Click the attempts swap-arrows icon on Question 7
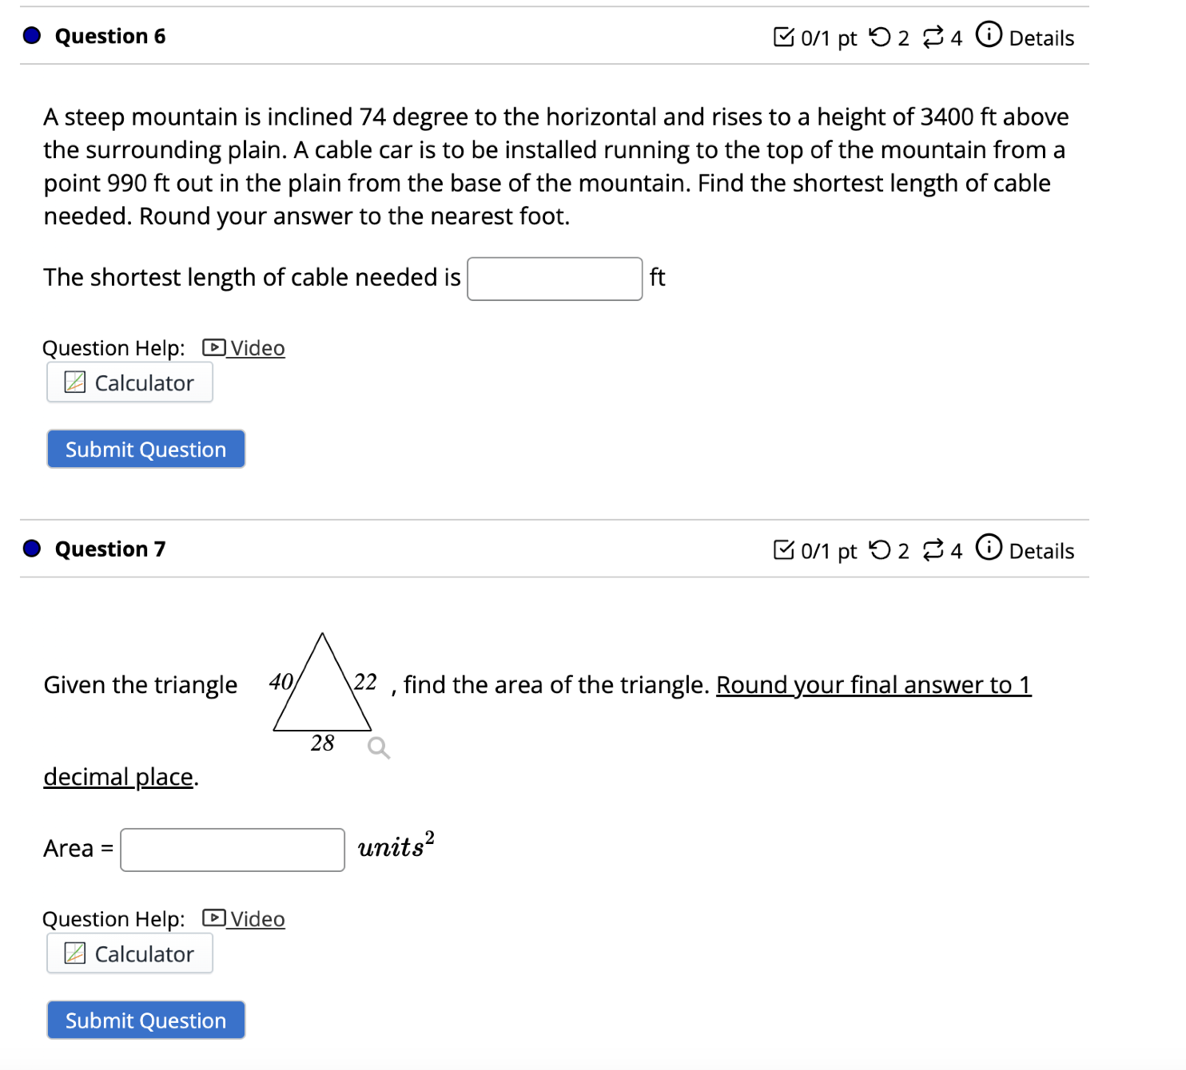The height and width of the screenshot is (1070, 1186). pyautogui.click(x=933, y=549)
